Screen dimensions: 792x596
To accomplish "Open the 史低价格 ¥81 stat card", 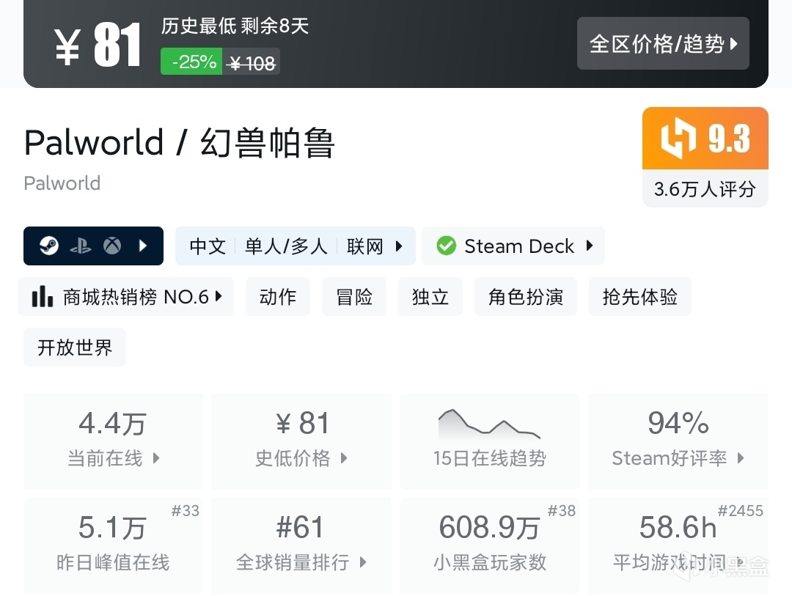I will coord(301,441).
